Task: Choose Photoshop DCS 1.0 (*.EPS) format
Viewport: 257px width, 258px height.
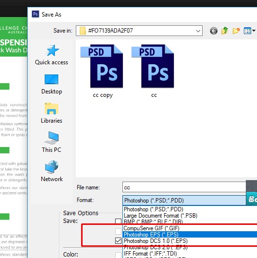Action: (x=189, y=241)
